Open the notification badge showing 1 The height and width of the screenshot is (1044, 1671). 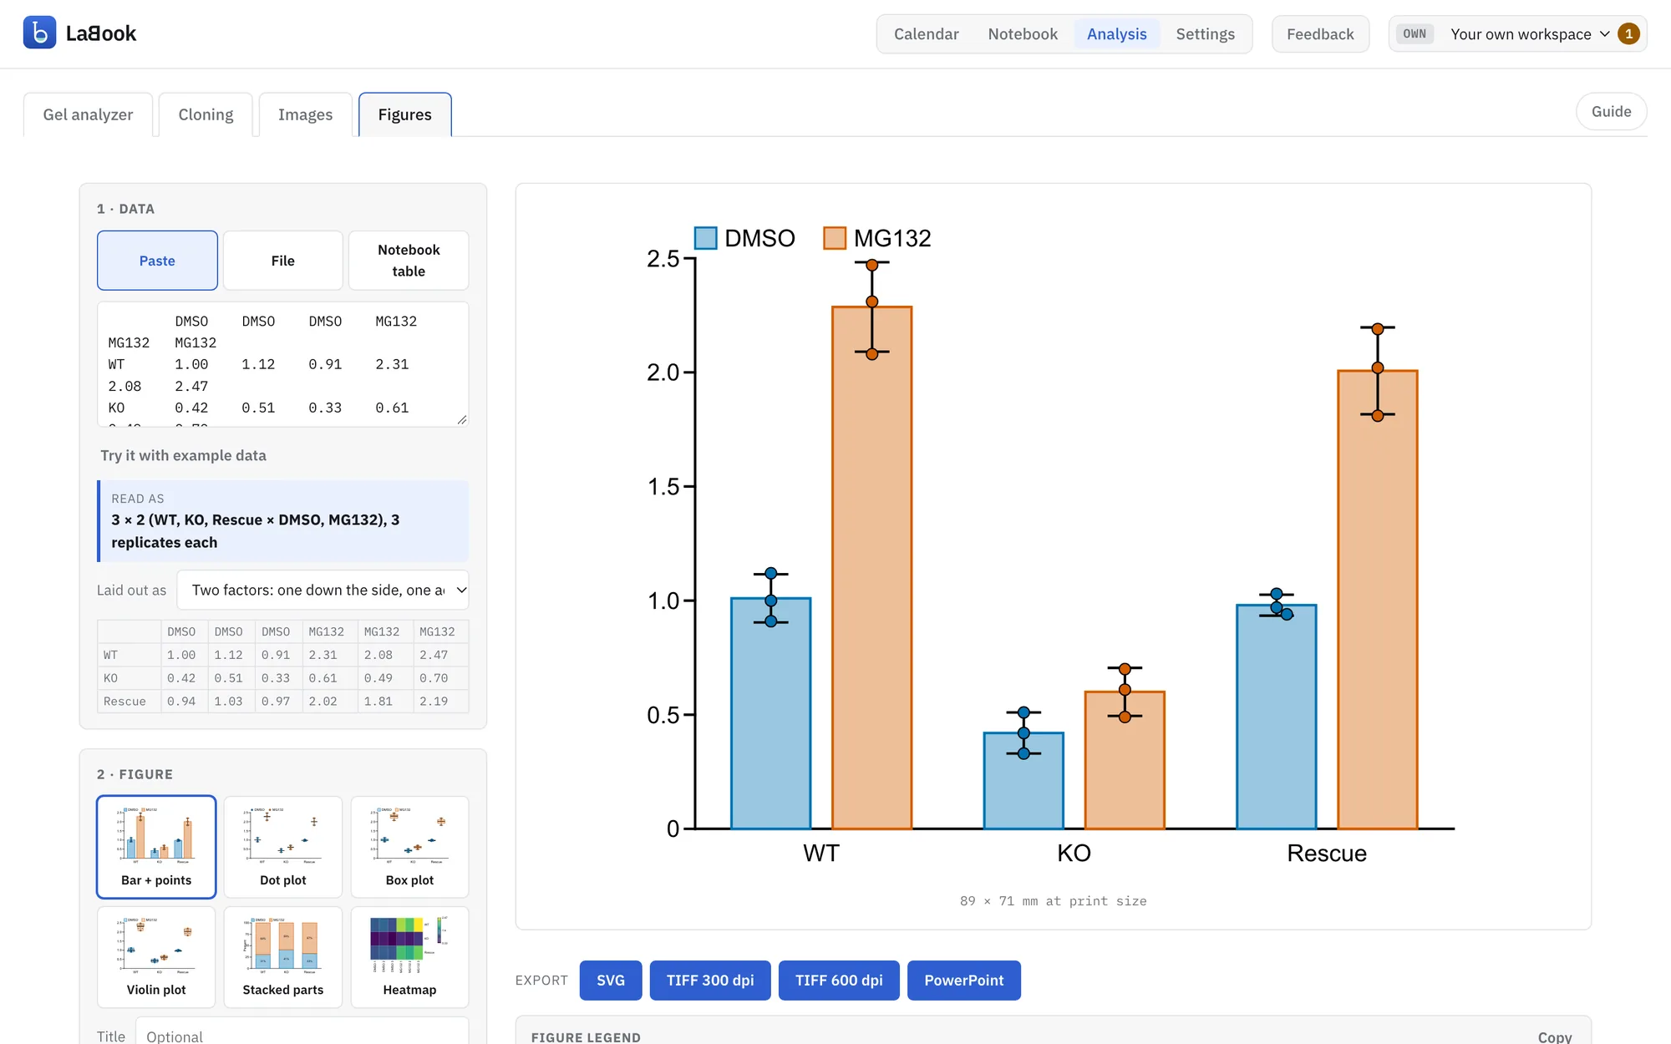point(1628,34)
